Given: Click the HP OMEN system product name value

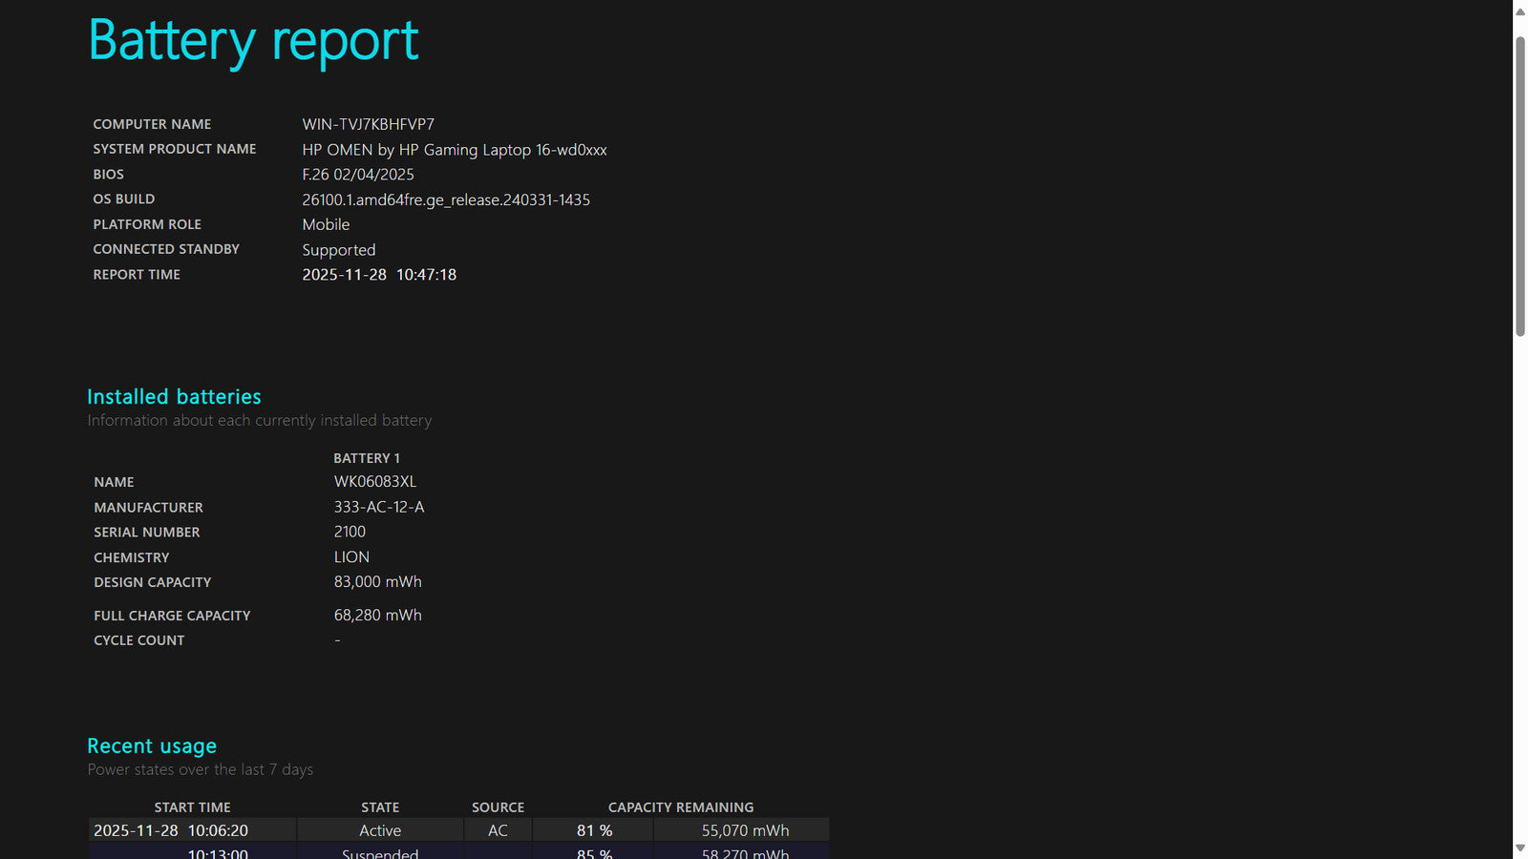Looking at the screenshot, I should coord(454,150).
